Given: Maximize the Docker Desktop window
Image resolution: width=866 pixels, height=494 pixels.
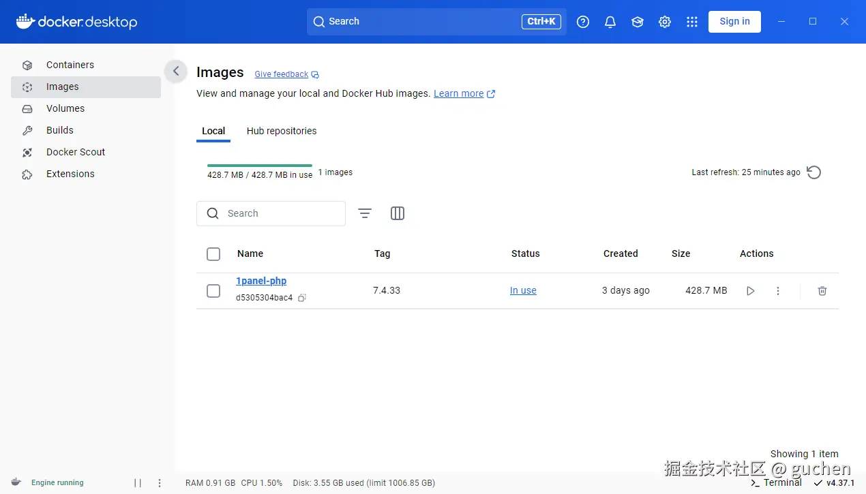Looking at the screenshot, I should point(813,22).
